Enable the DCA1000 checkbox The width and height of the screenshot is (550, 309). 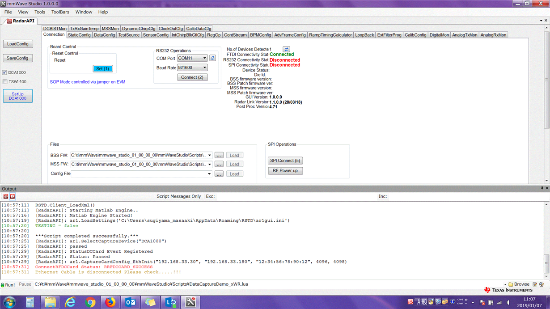pyautogui.click(x=5, y=72)
